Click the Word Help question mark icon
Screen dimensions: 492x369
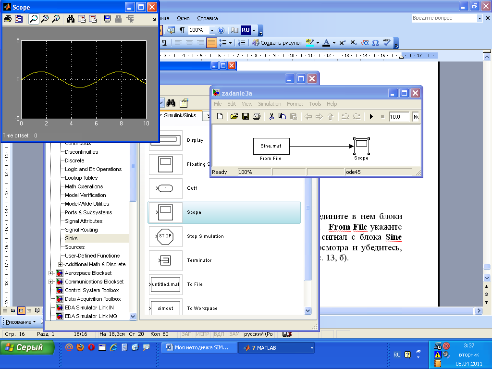click(x=221, y=30)
